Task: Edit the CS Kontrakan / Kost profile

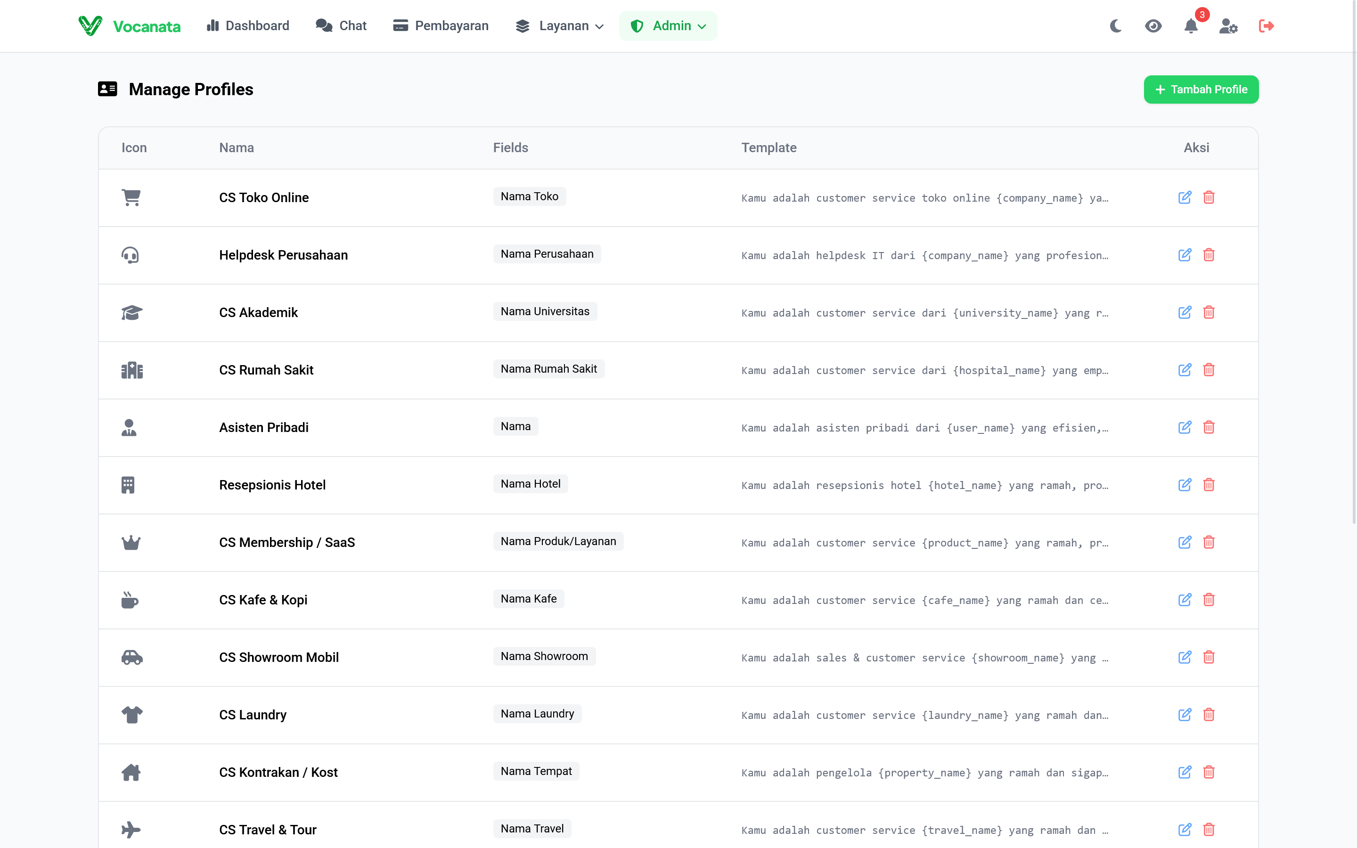Action: click(1185, 772)
